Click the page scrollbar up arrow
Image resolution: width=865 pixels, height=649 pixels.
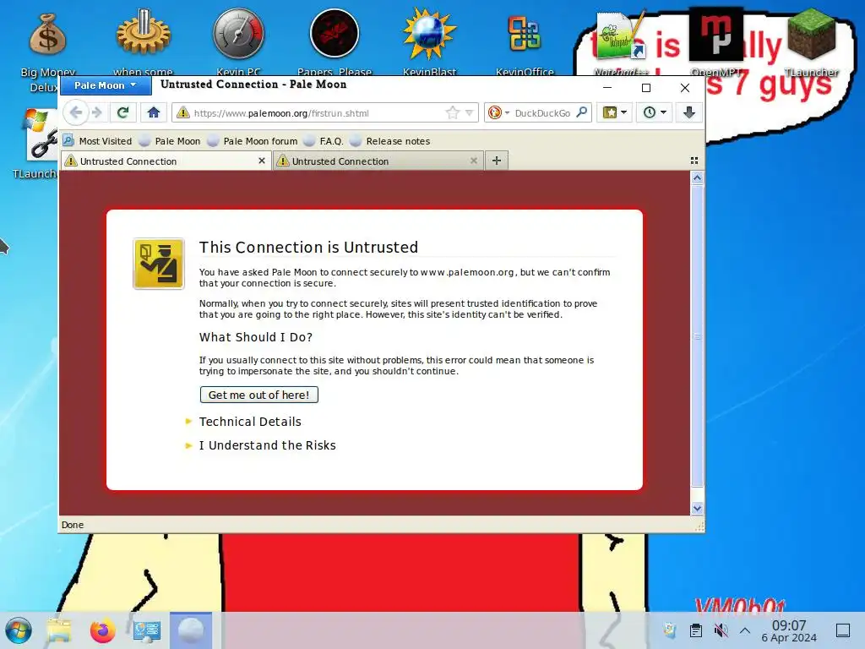[x=697, y=177]
